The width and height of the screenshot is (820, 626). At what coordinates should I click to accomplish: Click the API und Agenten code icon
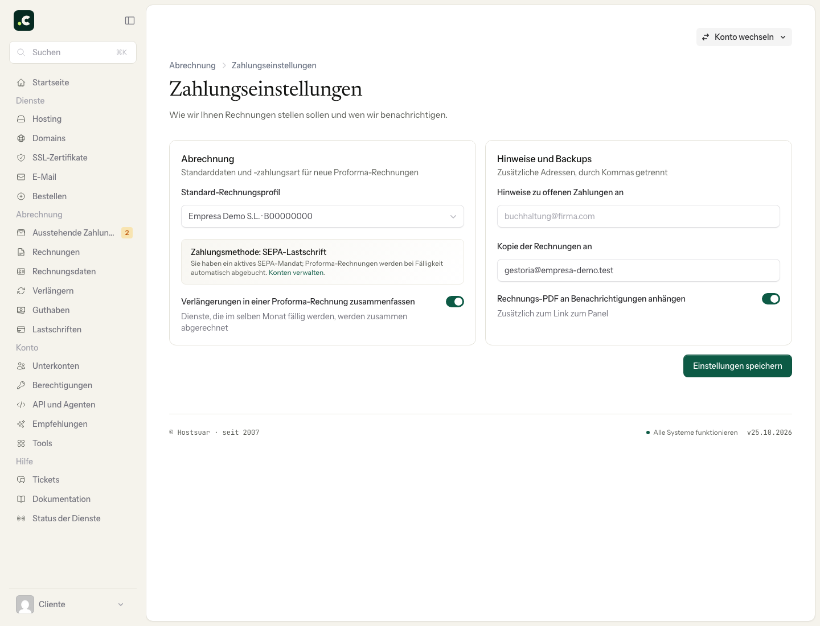click(x=21, y=405)
